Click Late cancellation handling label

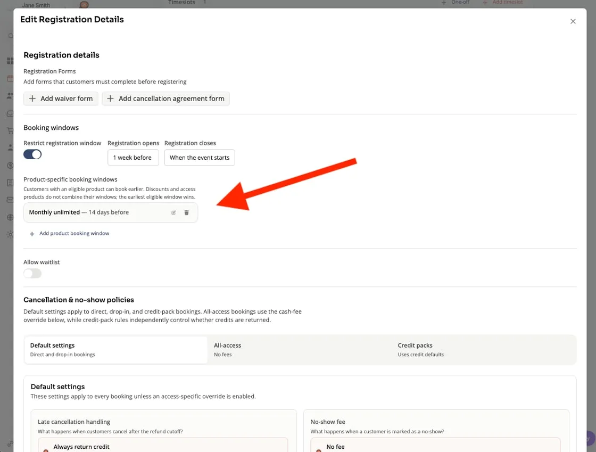click(74, 422)
